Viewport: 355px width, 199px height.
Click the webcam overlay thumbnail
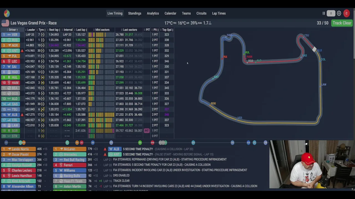tap(312, 164)
